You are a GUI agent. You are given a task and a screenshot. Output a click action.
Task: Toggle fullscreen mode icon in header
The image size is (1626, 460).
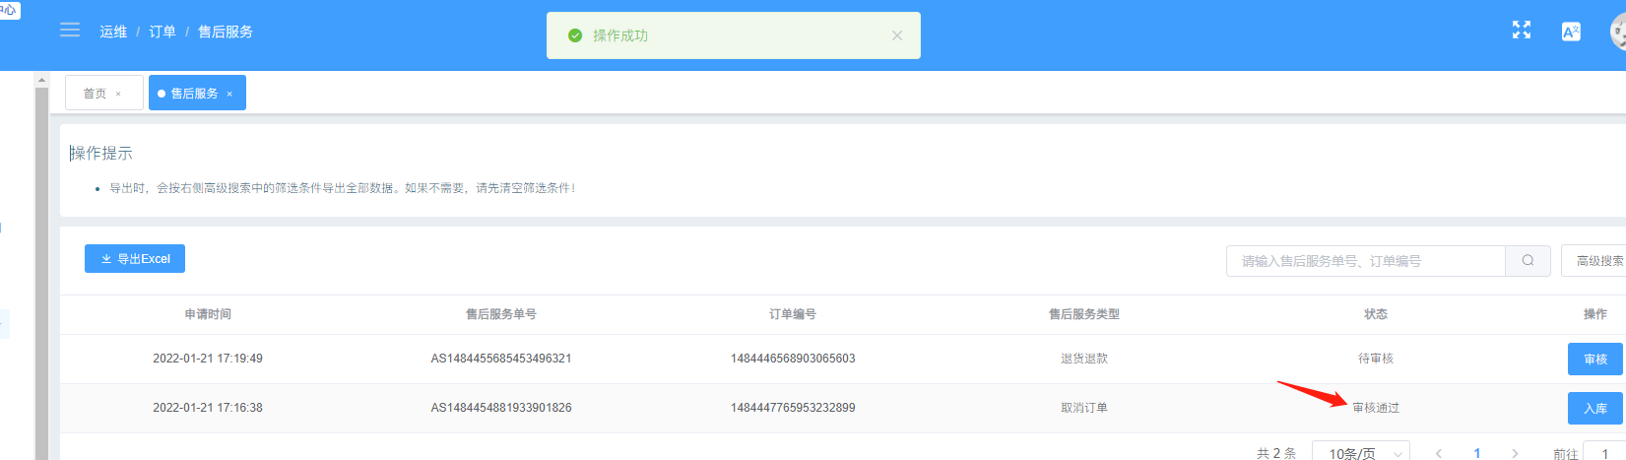1522,31
